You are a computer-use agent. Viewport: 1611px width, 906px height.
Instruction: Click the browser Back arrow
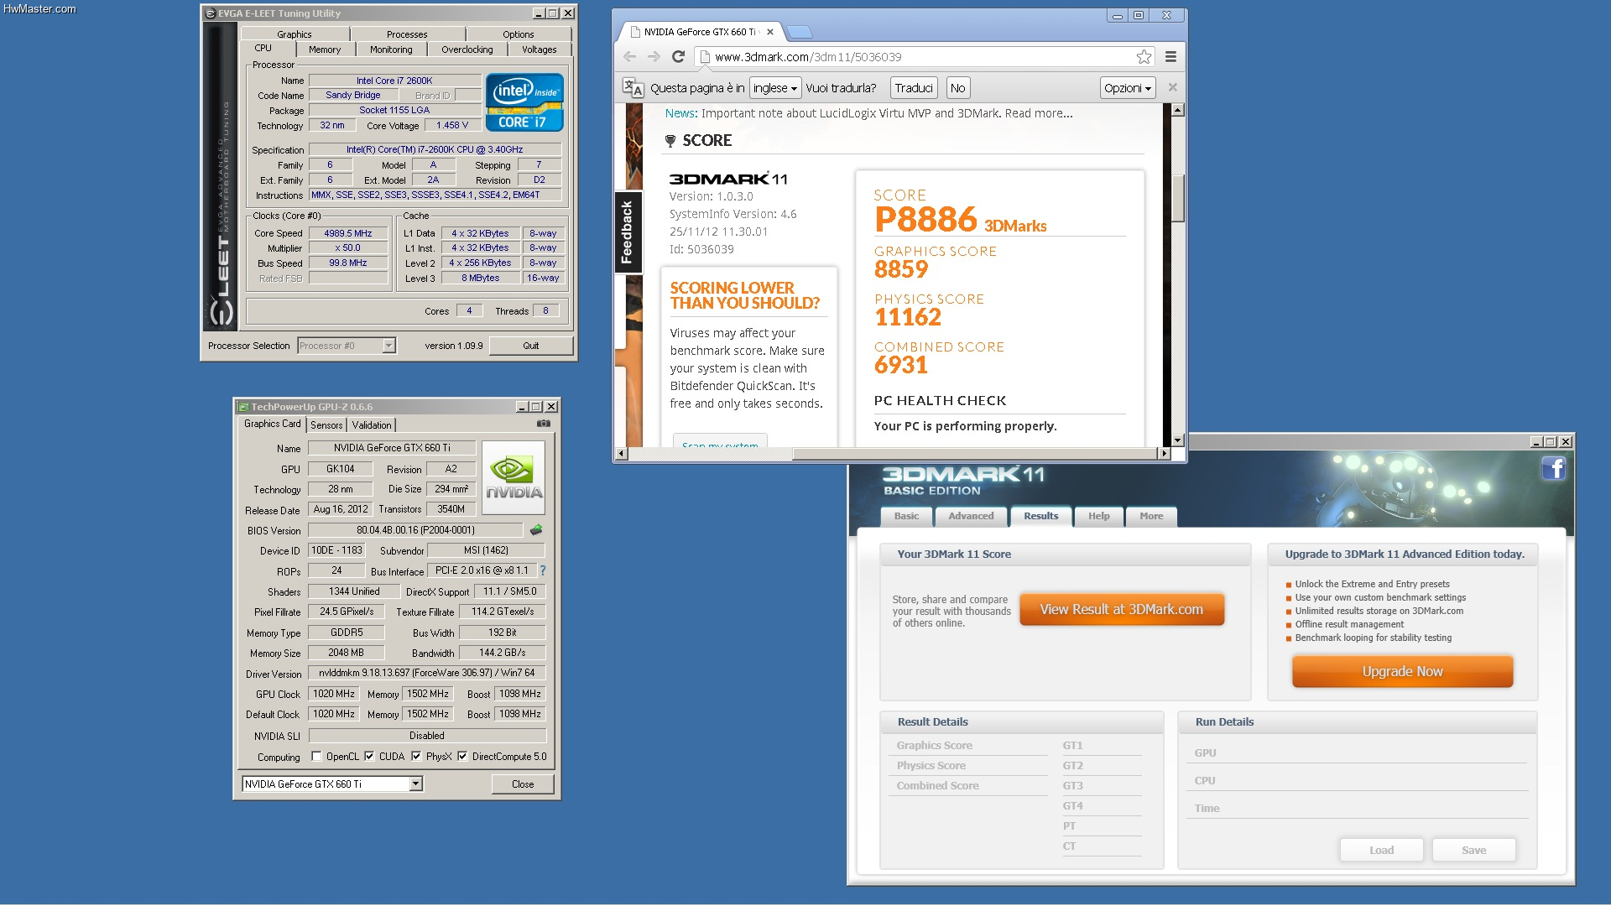pyautogui.click(x=629, y=57)
